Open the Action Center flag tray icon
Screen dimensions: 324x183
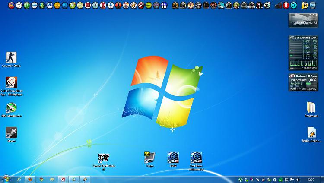(292, 180)
